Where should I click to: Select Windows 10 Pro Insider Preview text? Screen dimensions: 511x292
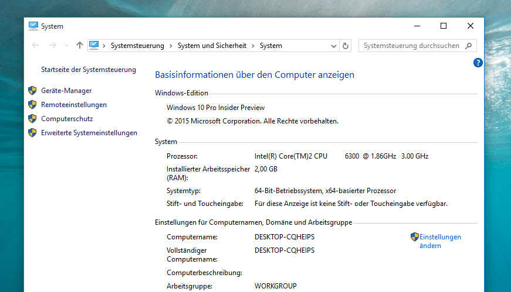[215, 108]
